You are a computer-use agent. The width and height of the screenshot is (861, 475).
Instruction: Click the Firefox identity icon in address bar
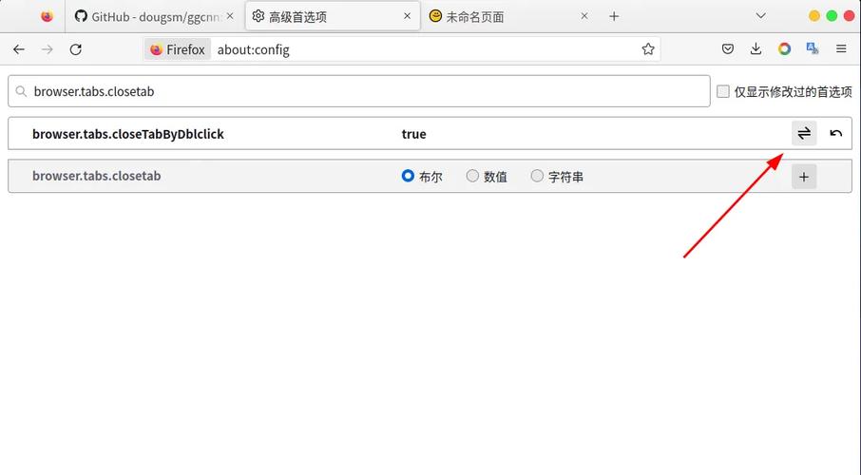point(178,49)
